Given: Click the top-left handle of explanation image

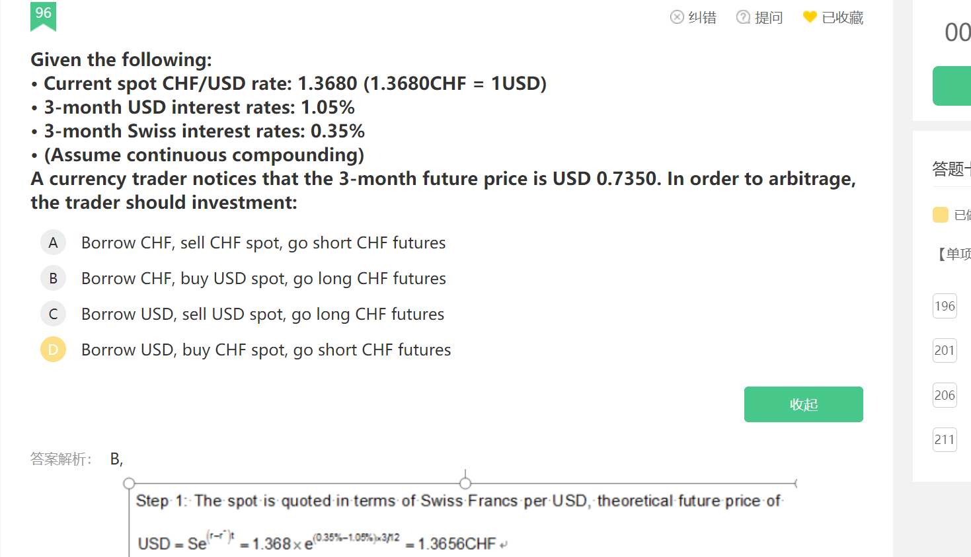Looking at the screenshot, I should click(x=130, y=483).
